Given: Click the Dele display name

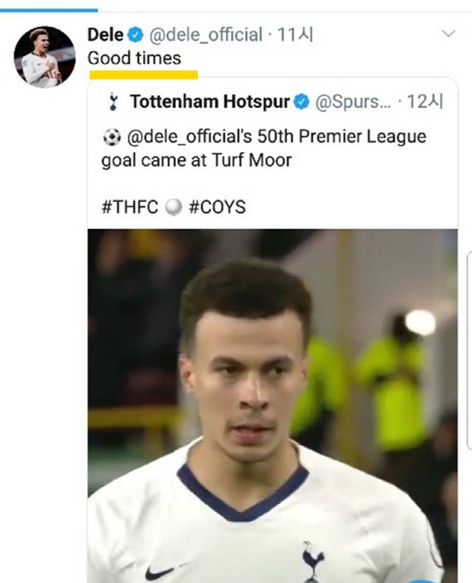Looking at the screenshot, I should [105, 35].
